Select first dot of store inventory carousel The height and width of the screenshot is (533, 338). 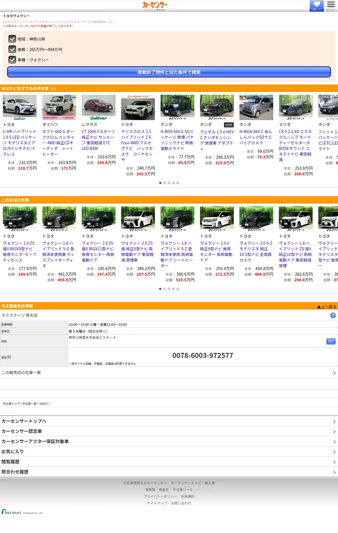click(x=160, y=289)
